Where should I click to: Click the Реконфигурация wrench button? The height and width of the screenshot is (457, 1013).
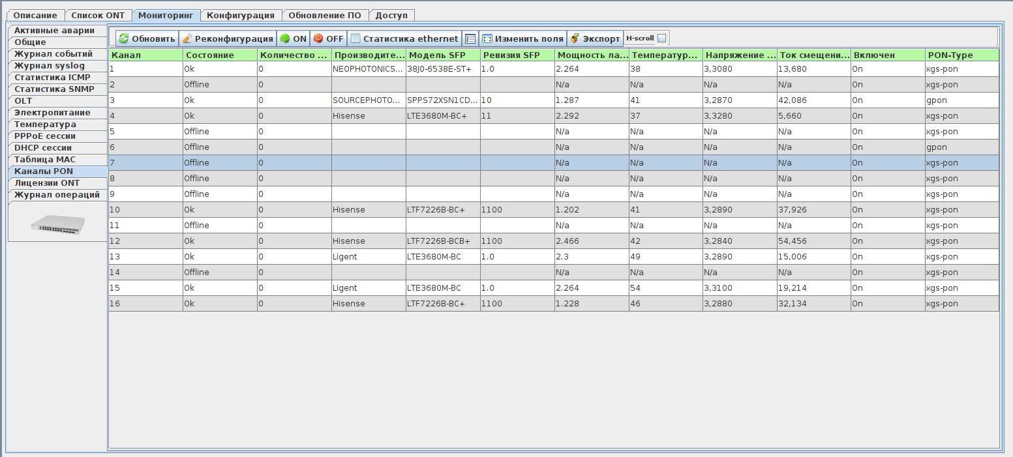pos(227,38)
